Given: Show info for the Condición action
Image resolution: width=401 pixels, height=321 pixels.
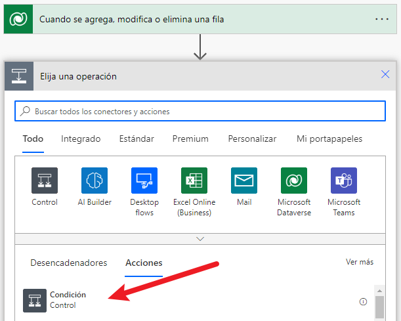Looking at the screenshot, I should coord(363,301).
